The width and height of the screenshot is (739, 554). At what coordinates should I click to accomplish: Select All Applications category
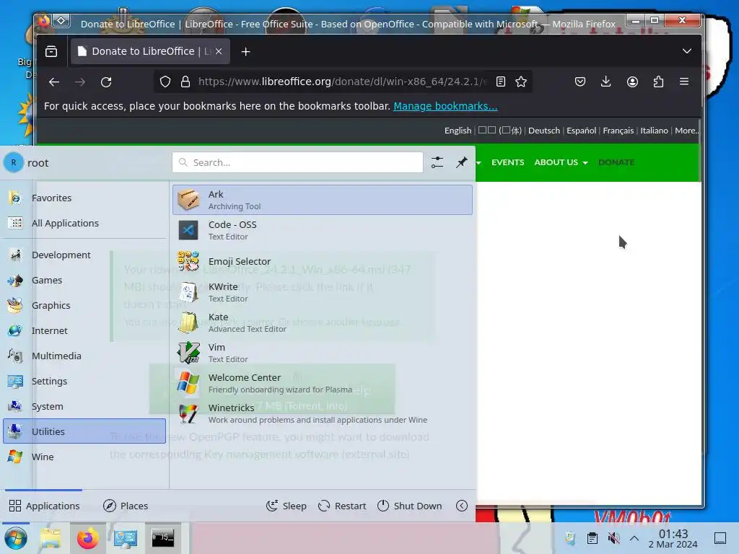85,224
